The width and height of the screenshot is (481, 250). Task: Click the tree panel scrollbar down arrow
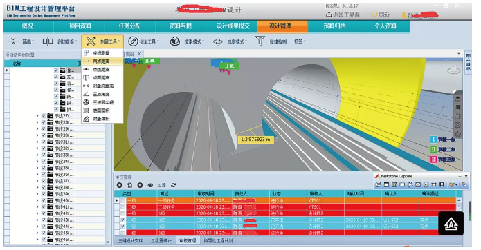108,242
